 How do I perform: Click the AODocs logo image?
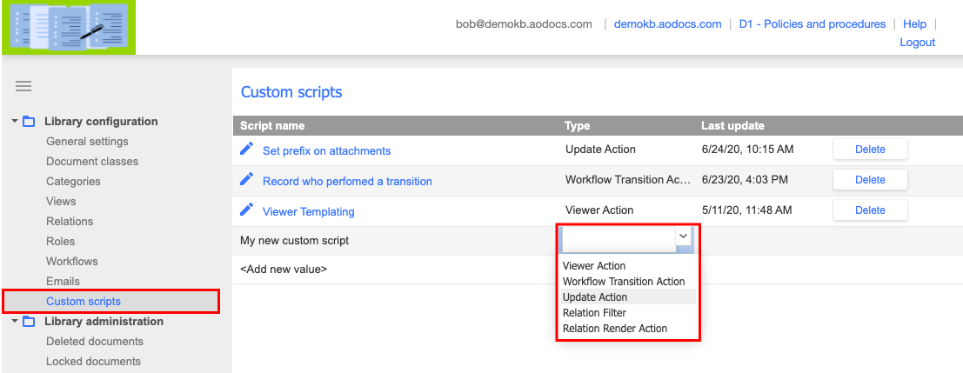click(x=69, y=27)
